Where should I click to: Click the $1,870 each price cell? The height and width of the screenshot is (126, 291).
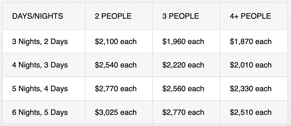251,42
